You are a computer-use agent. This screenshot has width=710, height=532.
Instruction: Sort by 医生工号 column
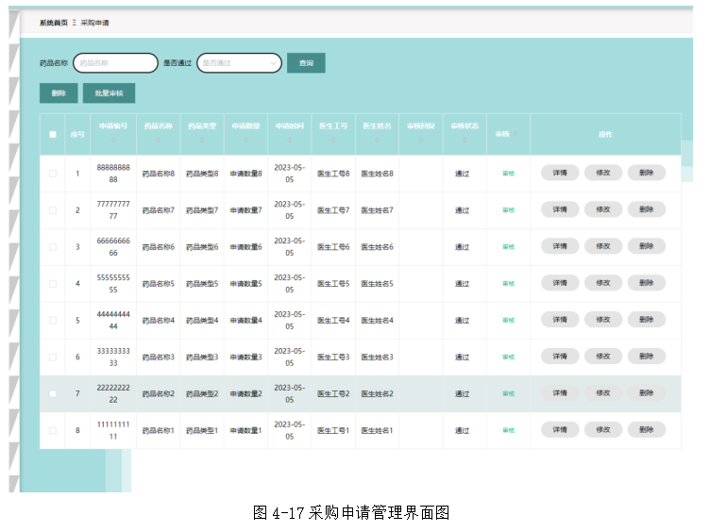333,141
